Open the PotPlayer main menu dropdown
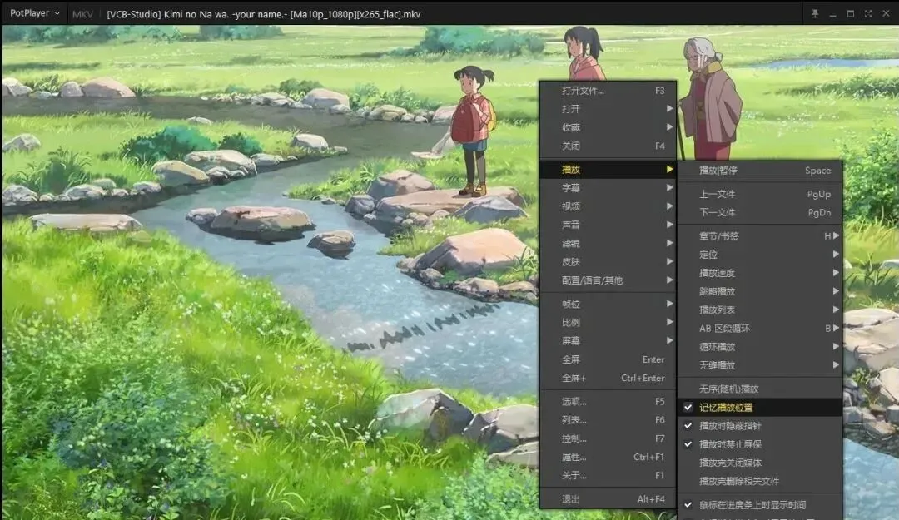Viewport: 899px width, 520px height. (35, 13)
